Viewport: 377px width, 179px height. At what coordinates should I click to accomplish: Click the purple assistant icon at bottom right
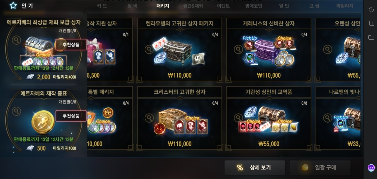coord(371,167)
